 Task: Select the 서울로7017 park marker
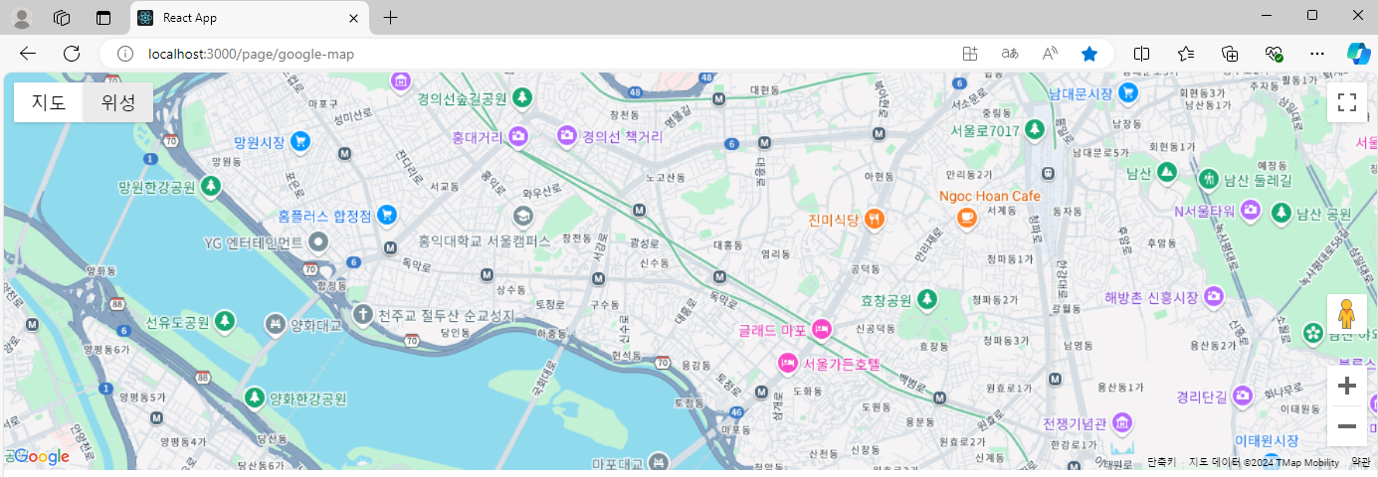1035,130
